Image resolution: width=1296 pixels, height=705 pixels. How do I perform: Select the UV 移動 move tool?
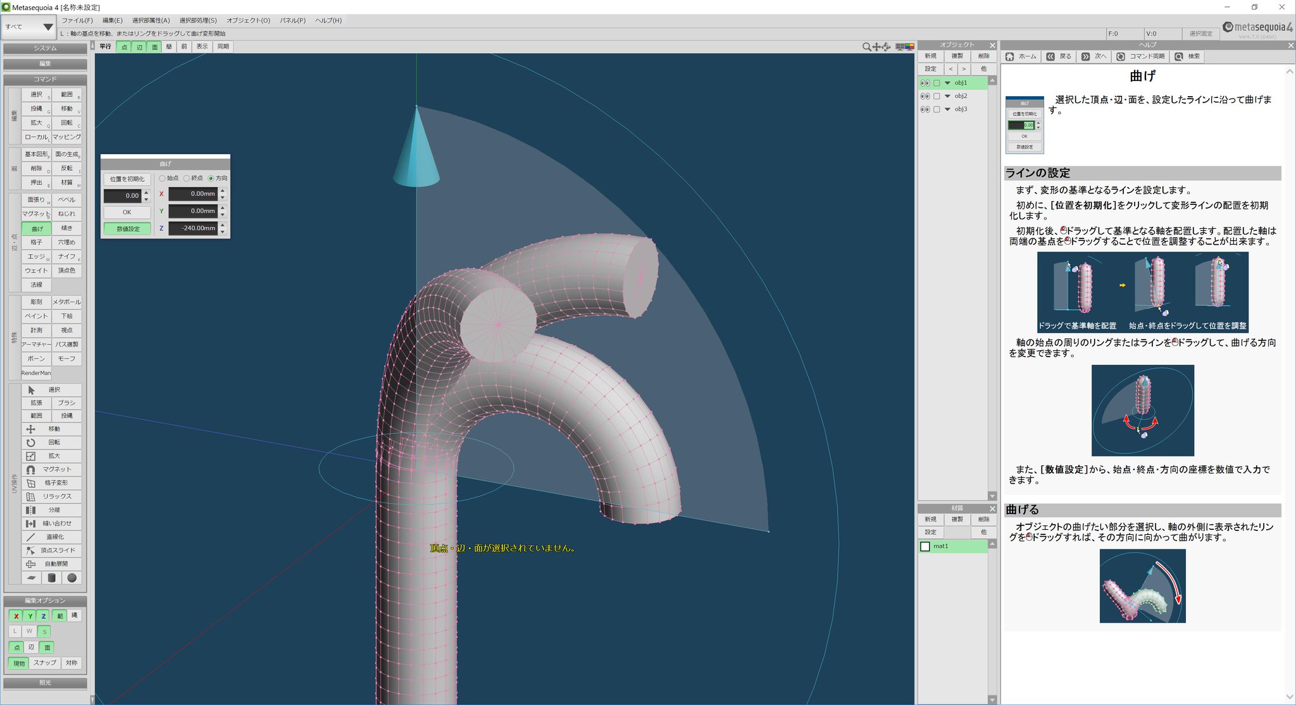click(51, 429)
